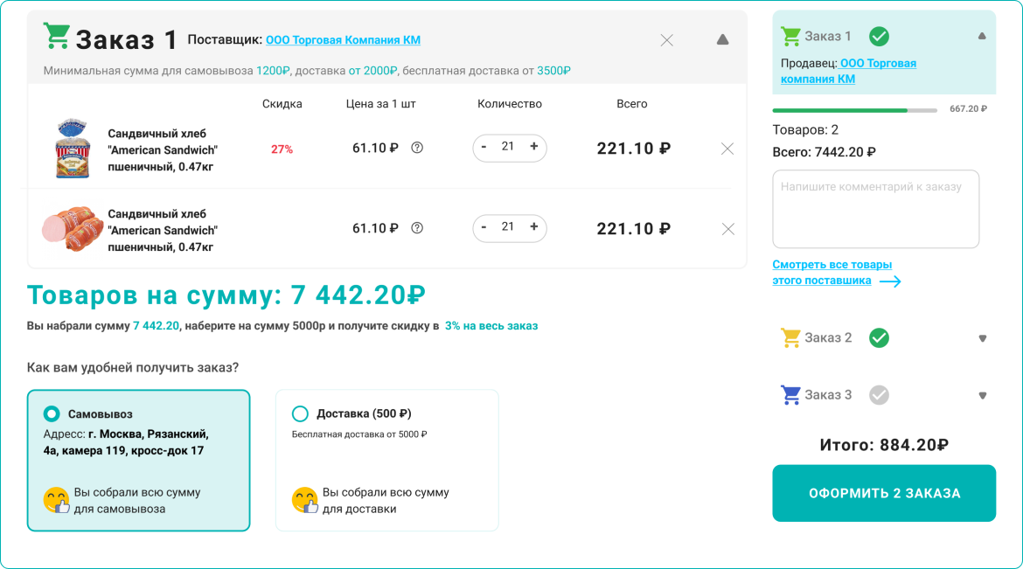Click the price info icon for first product

(417, 148)
